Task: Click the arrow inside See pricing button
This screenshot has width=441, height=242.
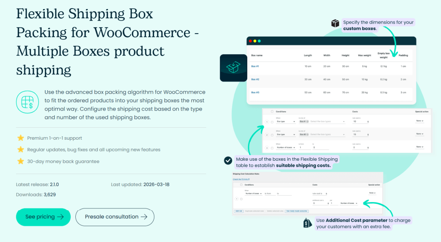Action: (60, 217)
